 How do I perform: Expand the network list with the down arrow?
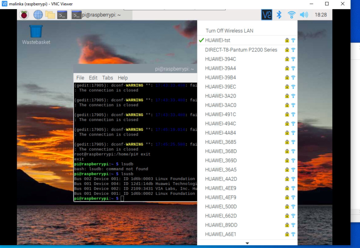tap(247, 243)
